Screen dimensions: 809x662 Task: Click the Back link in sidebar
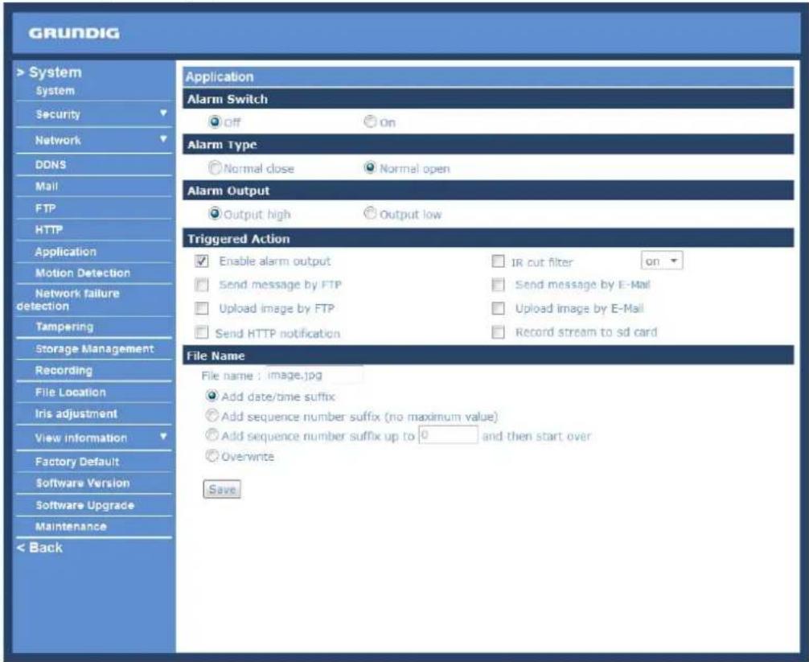coord(39,548)
